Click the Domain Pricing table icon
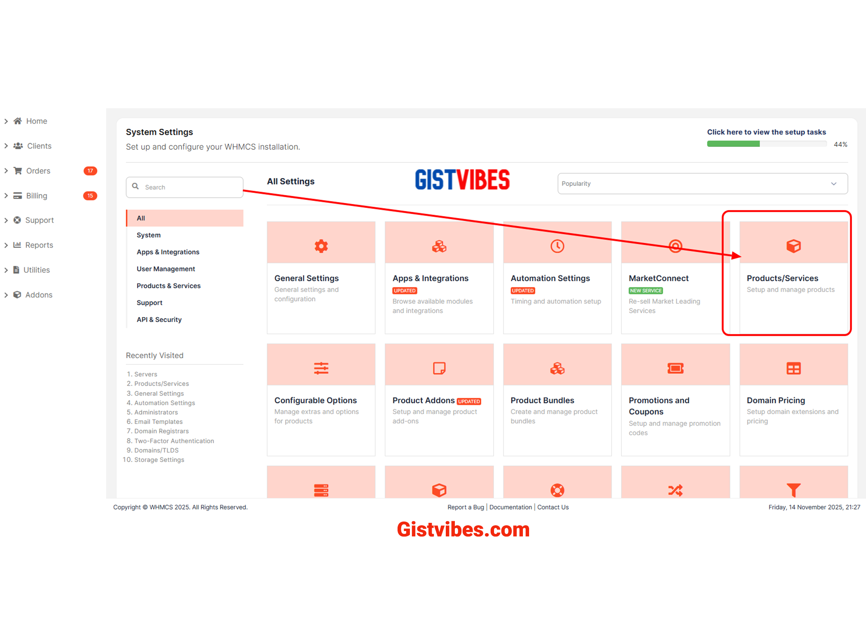Screen dimensions: 866x618 click(793, 368)
